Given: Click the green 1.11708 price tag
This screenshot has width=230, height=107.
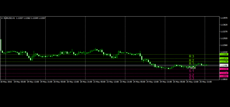Looking at the screenshot, I should pyautogui.click(x=224, y=62).
